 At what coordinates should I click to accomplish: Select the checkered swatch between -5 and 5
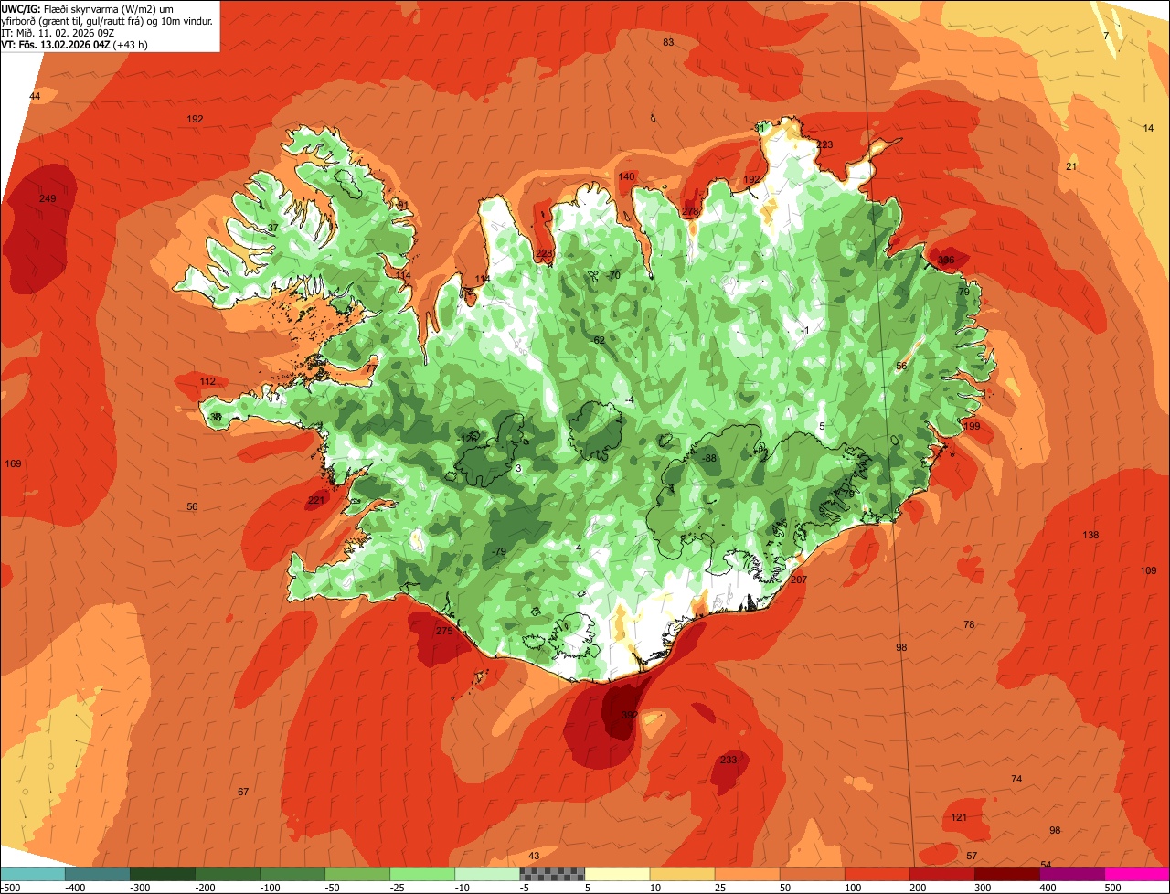click(552, 875)
